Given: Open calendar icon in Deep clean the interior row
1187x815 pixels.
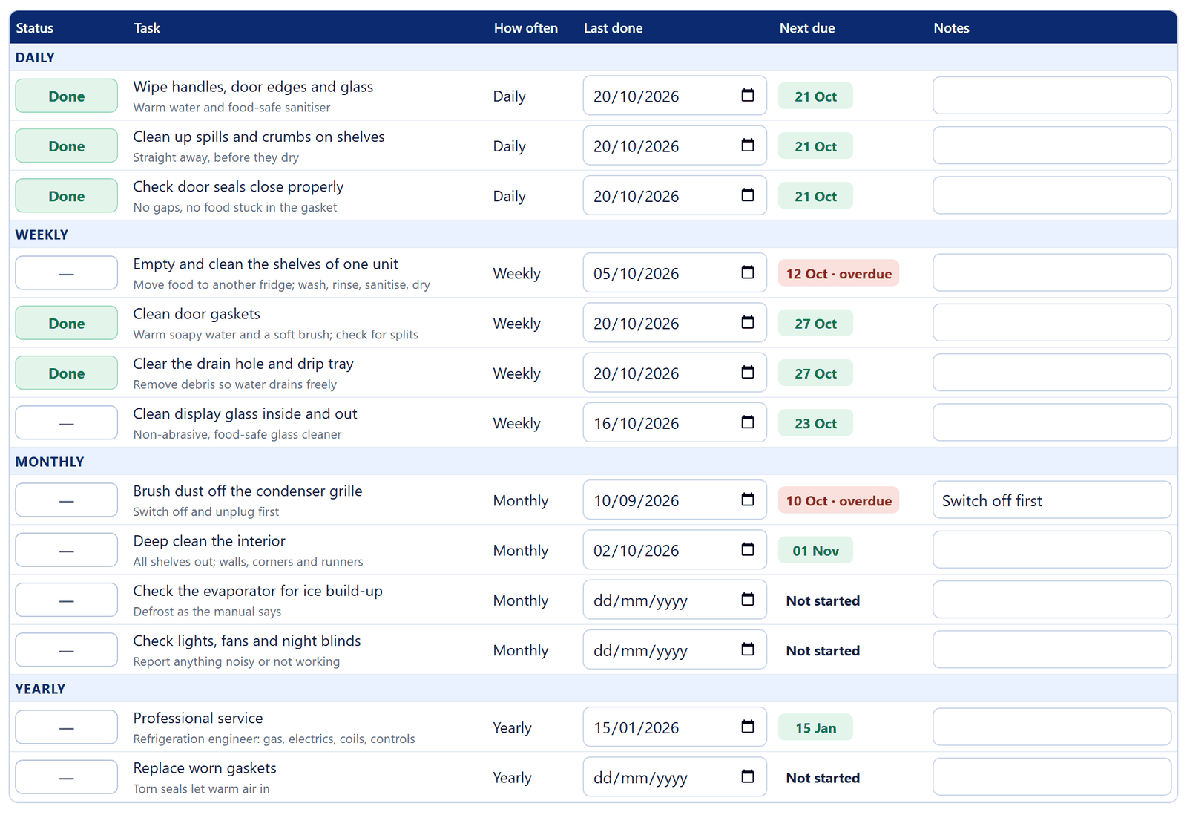Looking at the screenshot, I should [x=748, y=549].
